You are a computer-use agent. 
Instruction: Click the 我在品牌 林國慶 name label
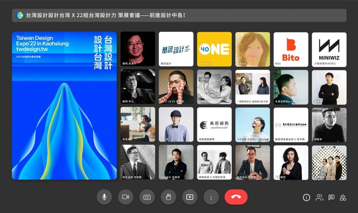click(132, 177)
